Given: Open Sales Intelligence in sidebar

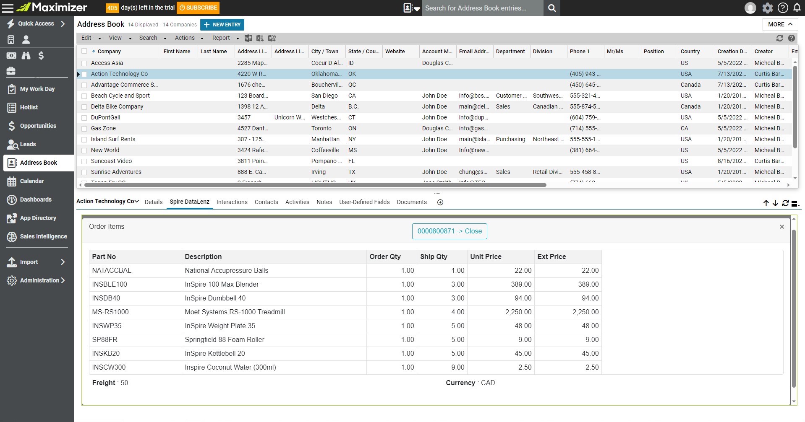Looking at the screenshot, I should [37, 236].
